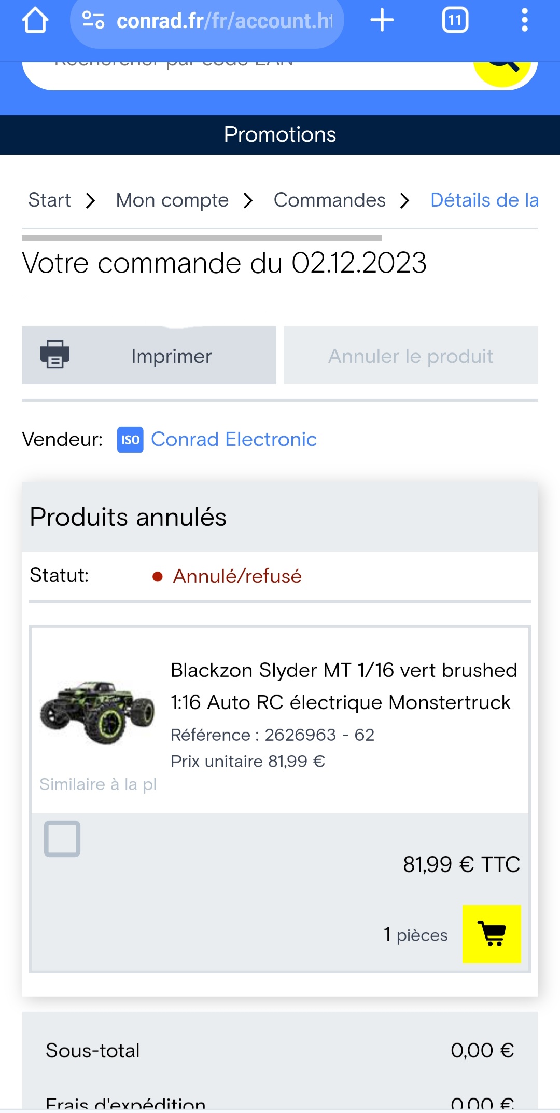Viewport: 560px width, 1113px height.
Task: Add Blackzon Slyder to cart via yellow cart button
Action: pyautogui.click(x=491, y=934)
